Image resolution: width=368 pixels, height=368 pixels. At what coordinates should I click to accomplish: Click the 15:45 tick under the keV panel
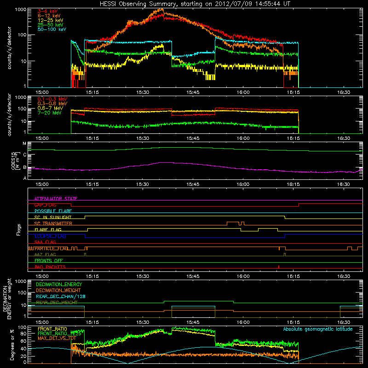[x=193, y=92]
